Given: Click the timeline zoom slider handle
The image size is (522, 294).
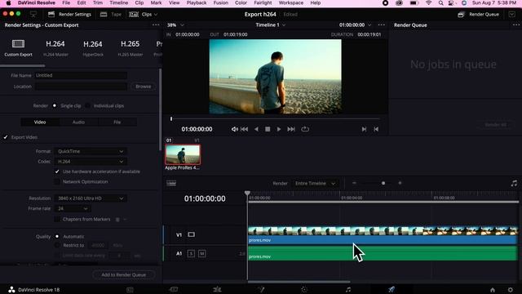Looking at the screenshot, I should [x=383, y=183].
